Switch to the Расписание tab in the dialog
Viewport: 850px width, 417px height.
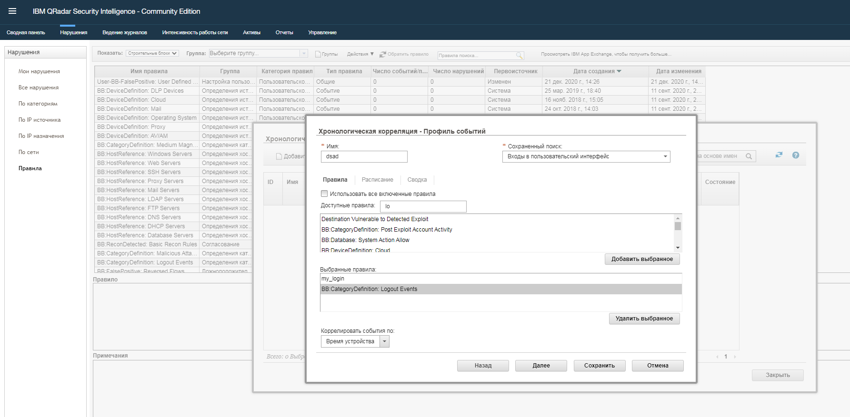tap(378, 180)
